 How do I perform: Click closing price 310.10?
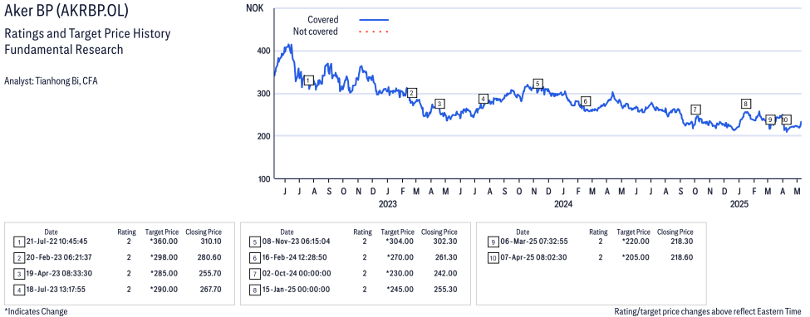click(210, 241)
